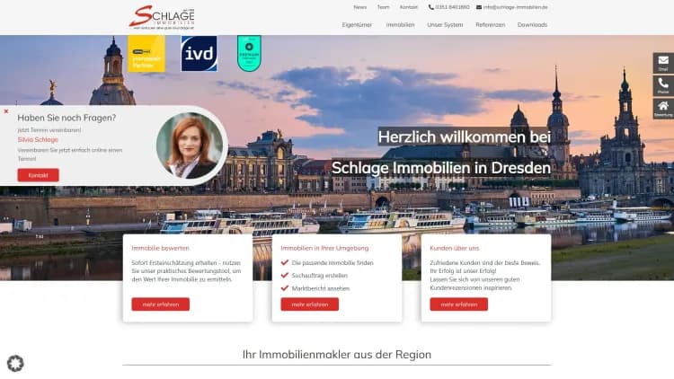Click 'mehr erfahren' under Immobilien in Ihrer Umgebung
674x379 pixels.
click(309, 304)
